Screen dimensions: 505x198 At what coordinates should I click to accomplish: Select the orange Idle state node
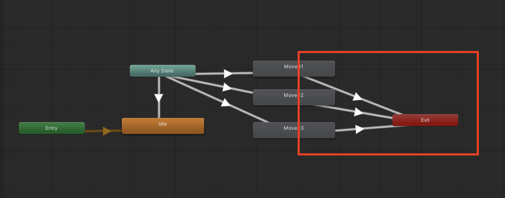coord(163,126)
